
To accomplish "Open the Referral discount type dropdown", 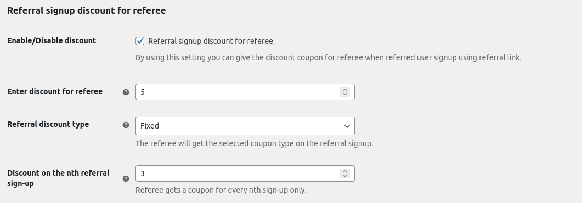I will click(245, 126).
